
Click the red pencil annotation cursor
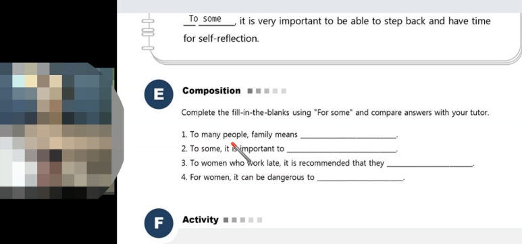point(241,151)
